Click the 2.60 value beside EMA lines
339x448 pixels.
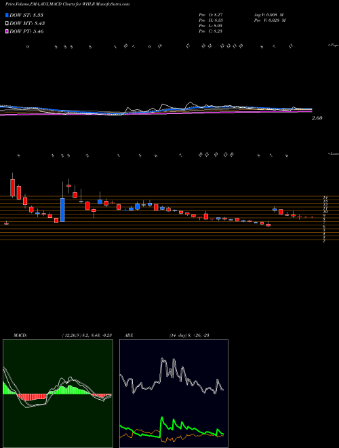(317, 118)
